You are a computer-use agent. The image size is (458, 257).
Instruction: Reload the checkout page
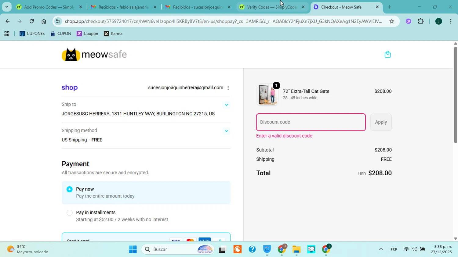[x=31, y=21]
